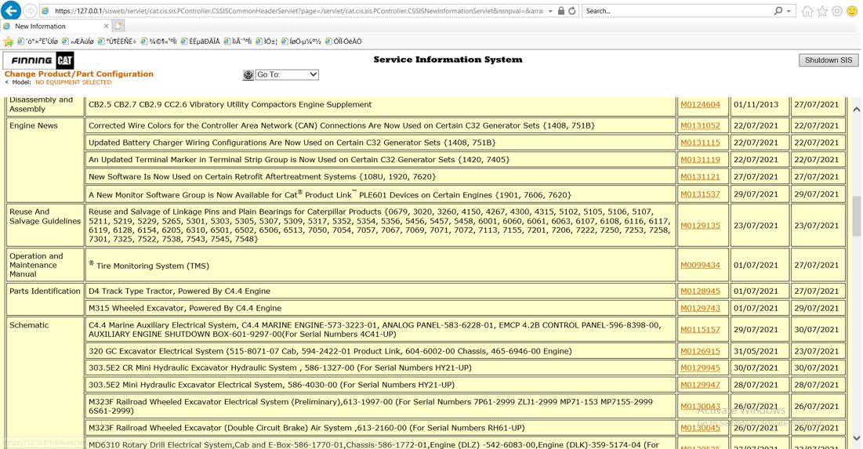Image resolution: width=863 pixels, height=449 pixels.
Task: Open document link M0128945
Action: [x=700, y=291]
